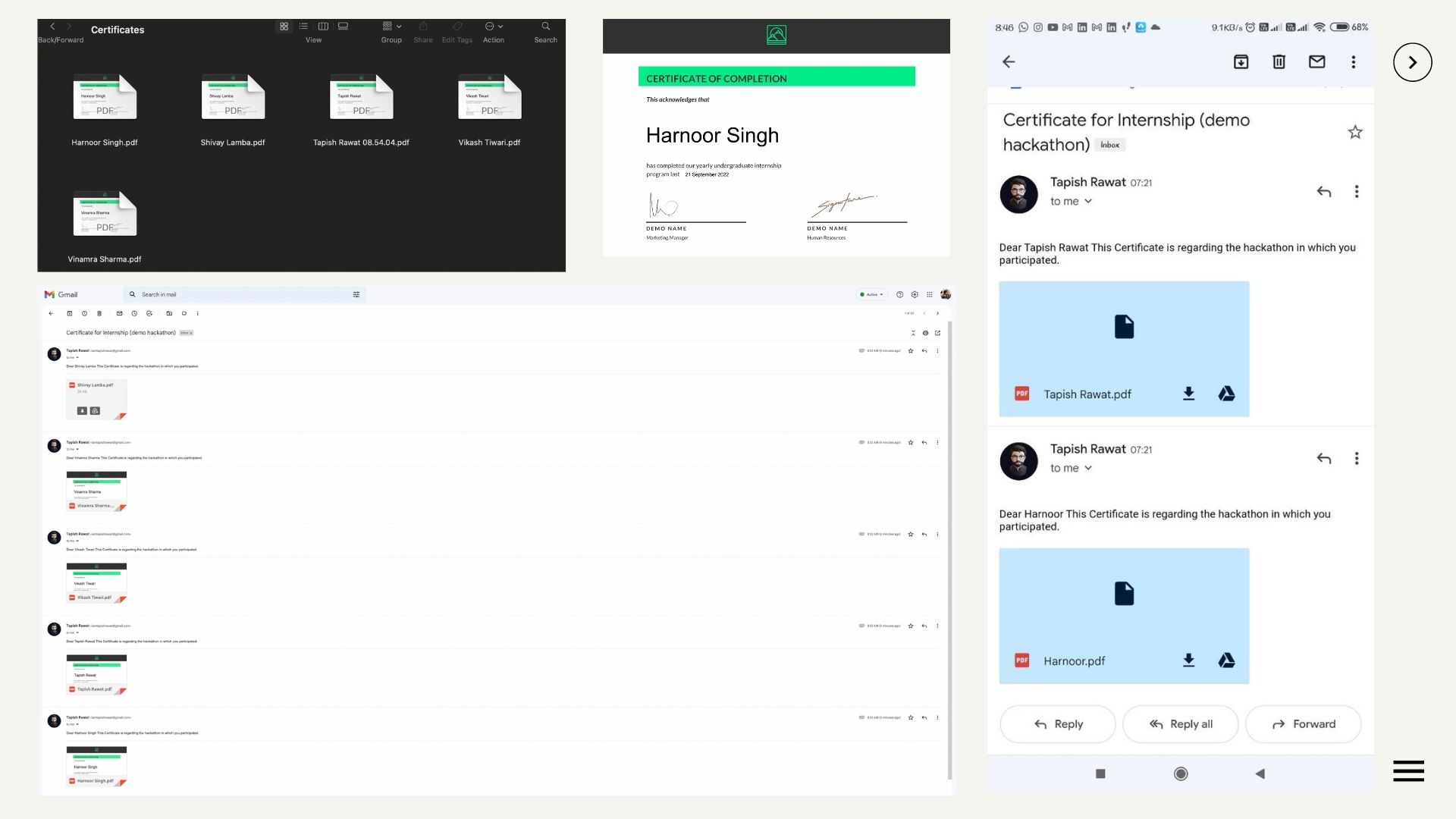Open the Finder Action dropdown menu
The height and width of the screenshot is (819, 1456).
pyautogui.click(x=493, y=27)
